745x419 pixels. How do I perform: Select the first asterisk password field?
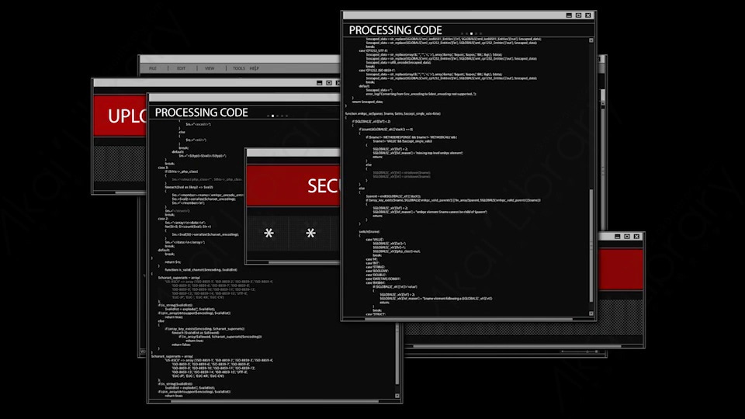(269, 234)
